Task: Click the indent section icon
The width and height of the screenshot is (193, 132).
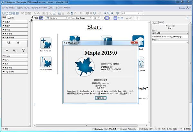Action: point(60,13)
